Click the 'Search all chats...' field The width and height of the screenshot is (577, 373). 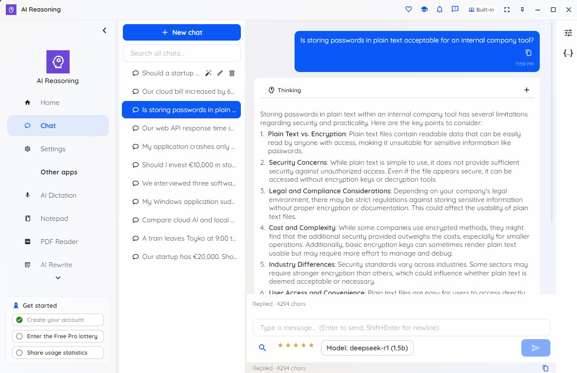(182, 53)
